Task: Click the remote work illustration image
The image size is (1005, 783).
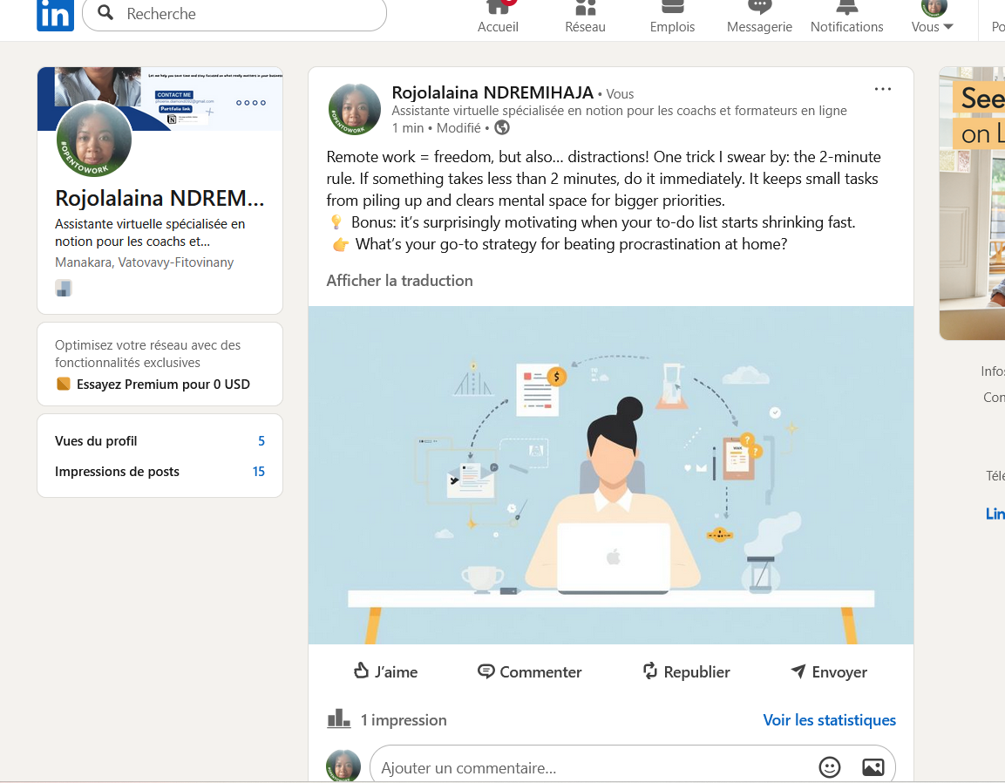Action: pyautogui.click(x=610, y=475)
